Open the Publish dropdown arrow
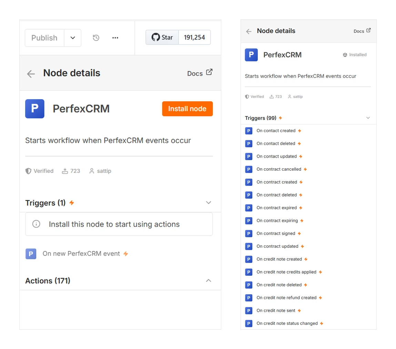This screenshot has height=349, width=396. pos(73,38)
